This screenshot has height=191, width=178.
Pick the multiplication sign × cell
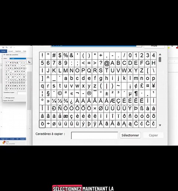95,109
